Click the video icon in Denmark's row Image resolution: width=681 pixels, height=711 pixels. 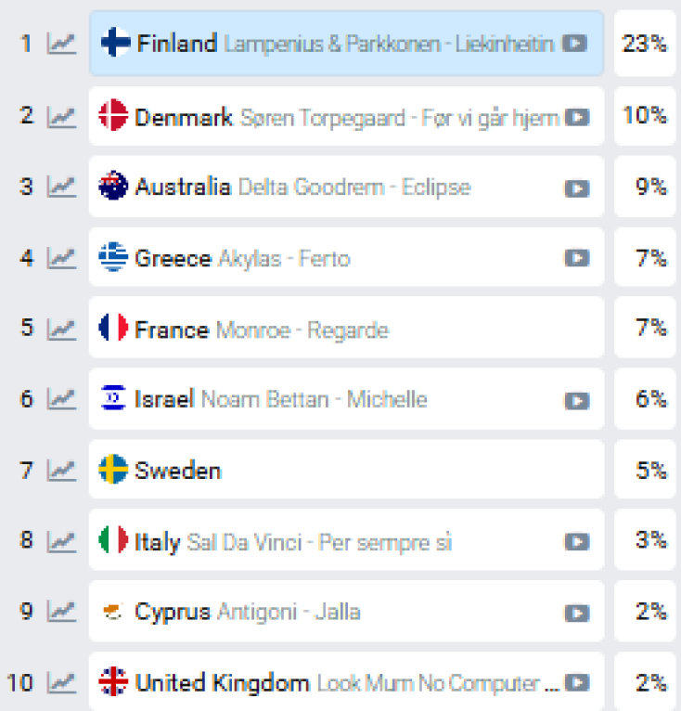coord(576,116)
